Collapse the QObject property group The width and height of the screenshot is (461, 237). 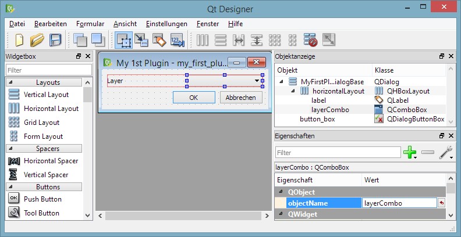281,192
